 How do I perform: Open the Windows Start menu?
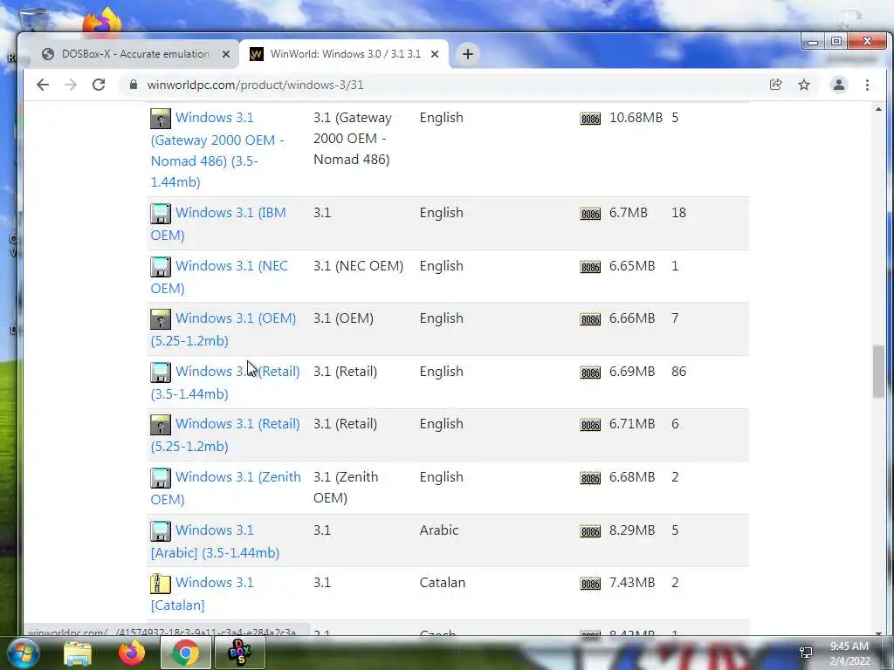pyautogui.click(x=23, y=653)
